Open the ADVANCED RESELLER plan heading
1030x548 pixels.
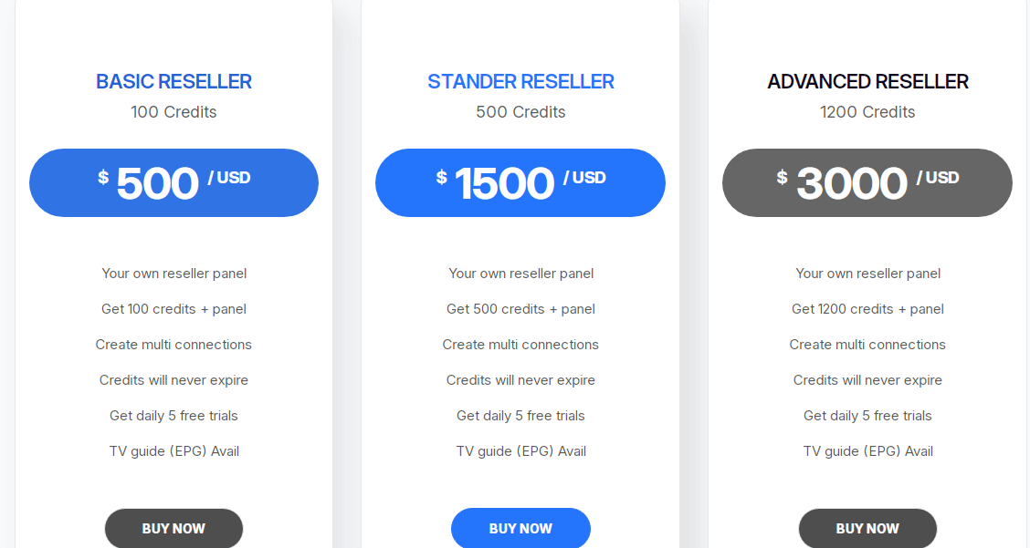867,81
